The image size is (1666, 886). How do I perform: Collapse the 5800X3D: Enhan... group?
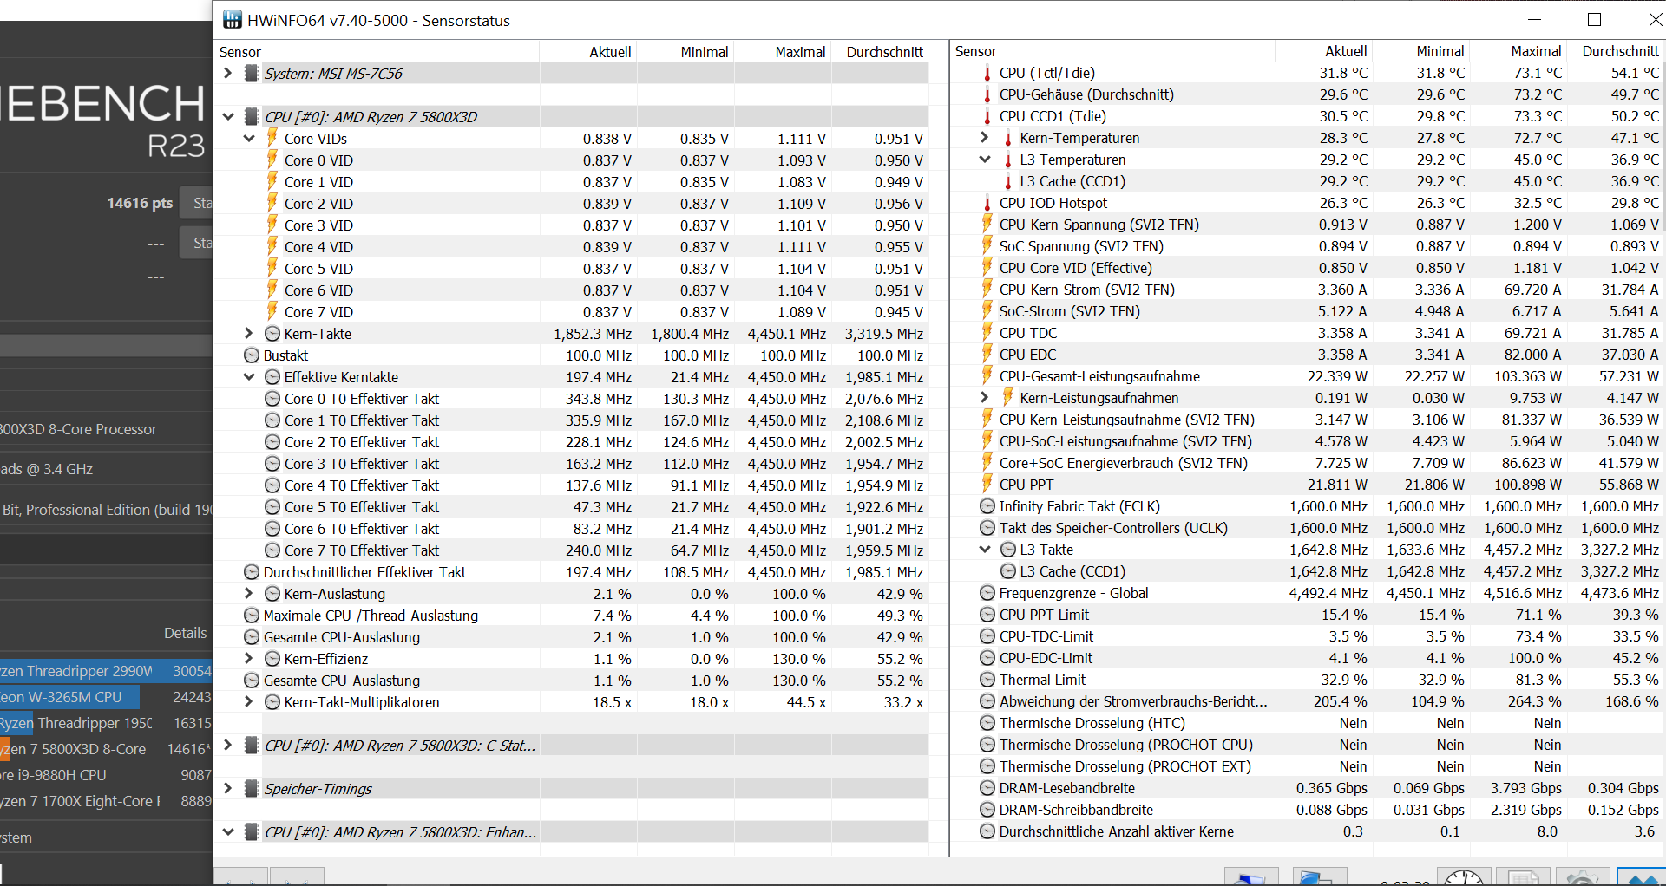point(227,831)
